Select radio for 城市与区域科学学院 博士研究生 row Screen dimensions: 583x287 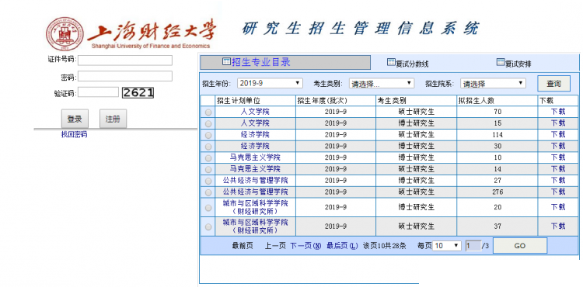pyautogui.click(x=208, y=208)
